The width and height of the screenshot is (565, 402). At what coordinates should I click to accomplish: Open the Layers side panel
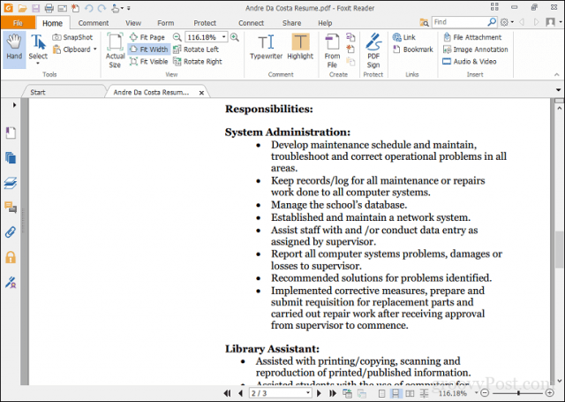11,183
